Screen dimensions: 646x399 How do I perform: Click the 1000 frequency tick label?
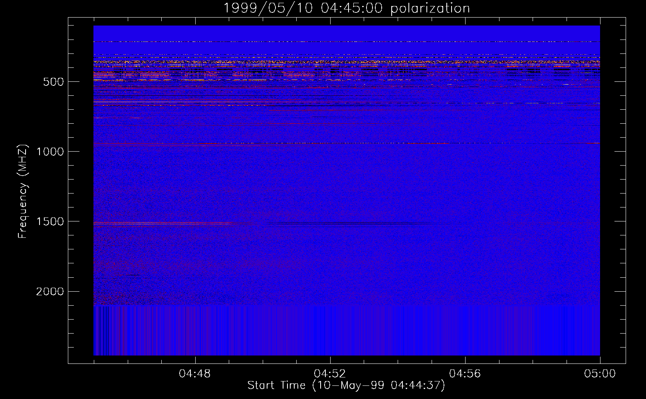point(50,152)
